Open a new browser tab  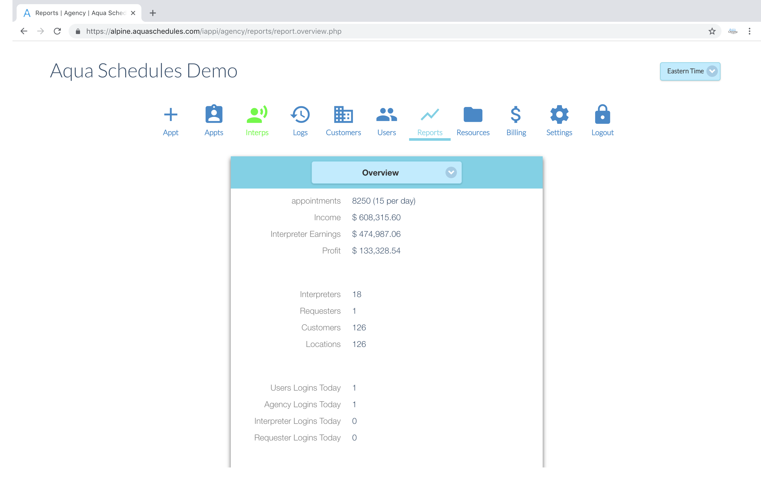153,13
